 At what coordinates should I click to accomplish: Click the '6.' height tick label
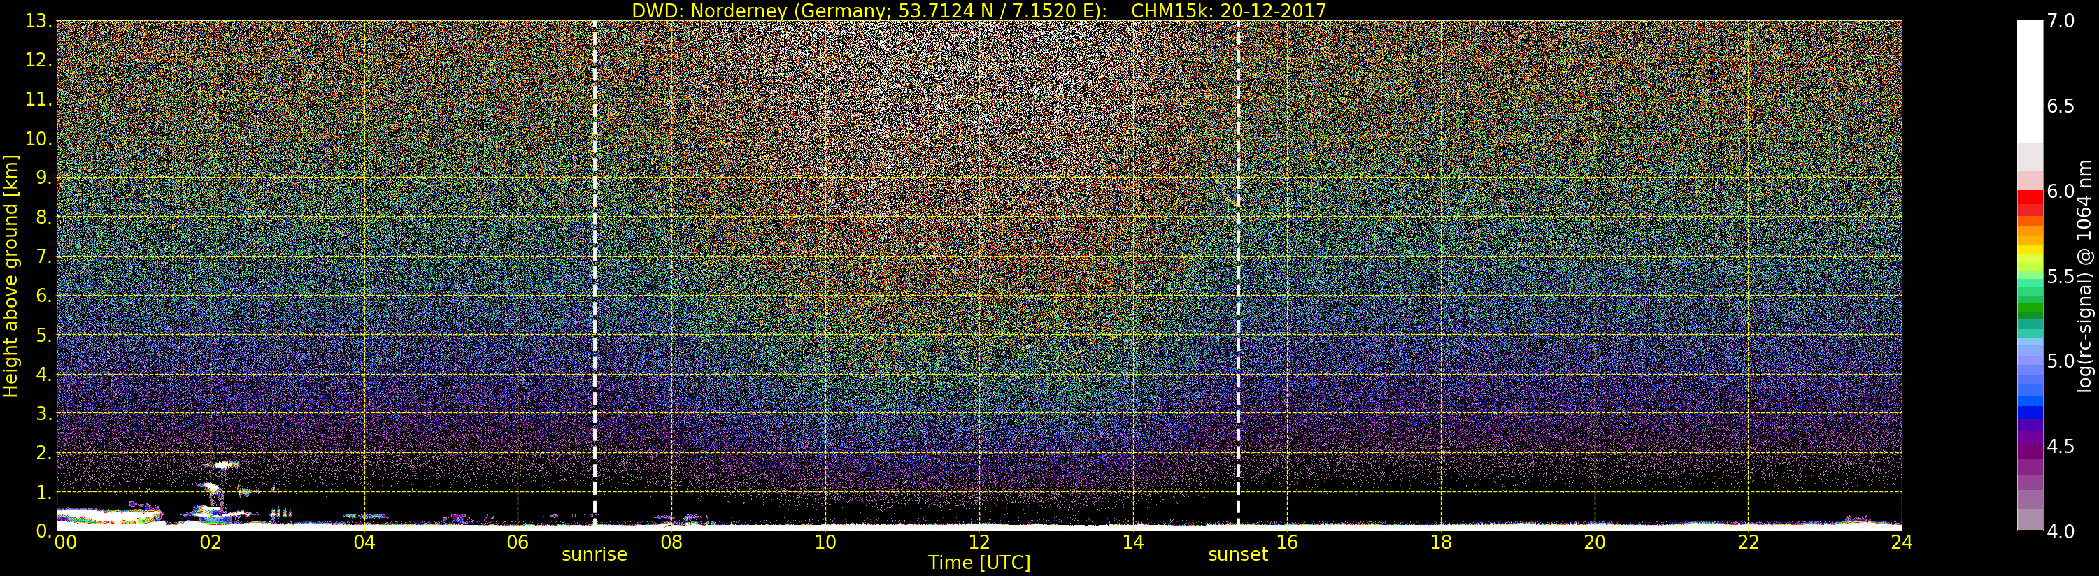pos(44,296)
